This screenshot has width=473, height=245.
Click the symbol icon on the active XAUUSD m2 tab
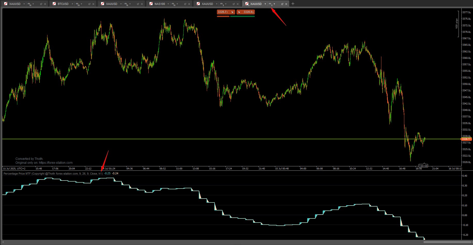click(x=247, y=4)
